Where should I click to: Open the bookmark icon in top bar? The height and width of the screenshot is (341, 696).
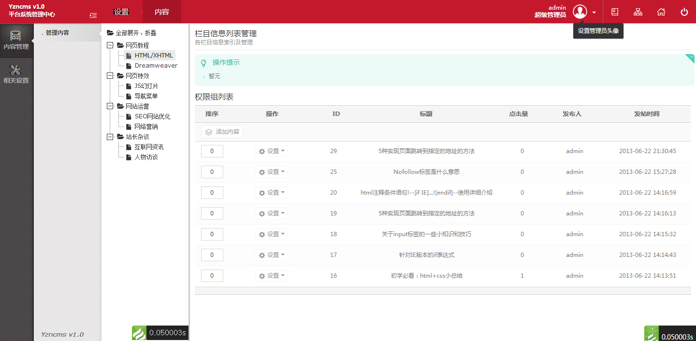[x=615, y=12]
